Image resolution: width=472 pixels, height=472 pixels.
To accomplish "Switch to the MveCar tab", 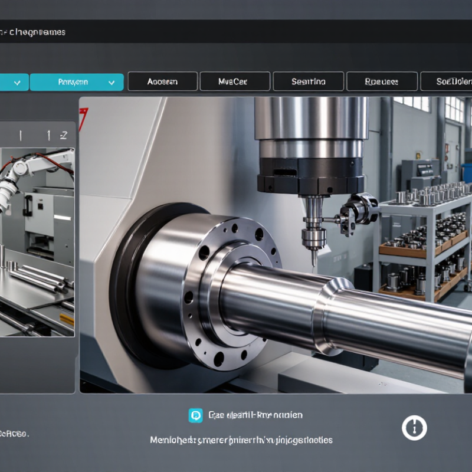I will point(235,81).
